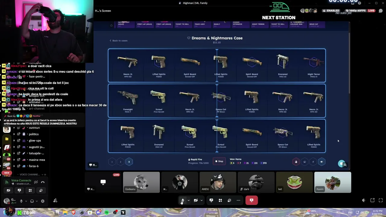Open soundboard icon in the call controls
The height and width of the screenshot is (217, 386).
click(229, 200)
